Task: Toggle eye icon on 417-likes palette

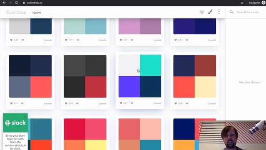Action: coord(22,103)
